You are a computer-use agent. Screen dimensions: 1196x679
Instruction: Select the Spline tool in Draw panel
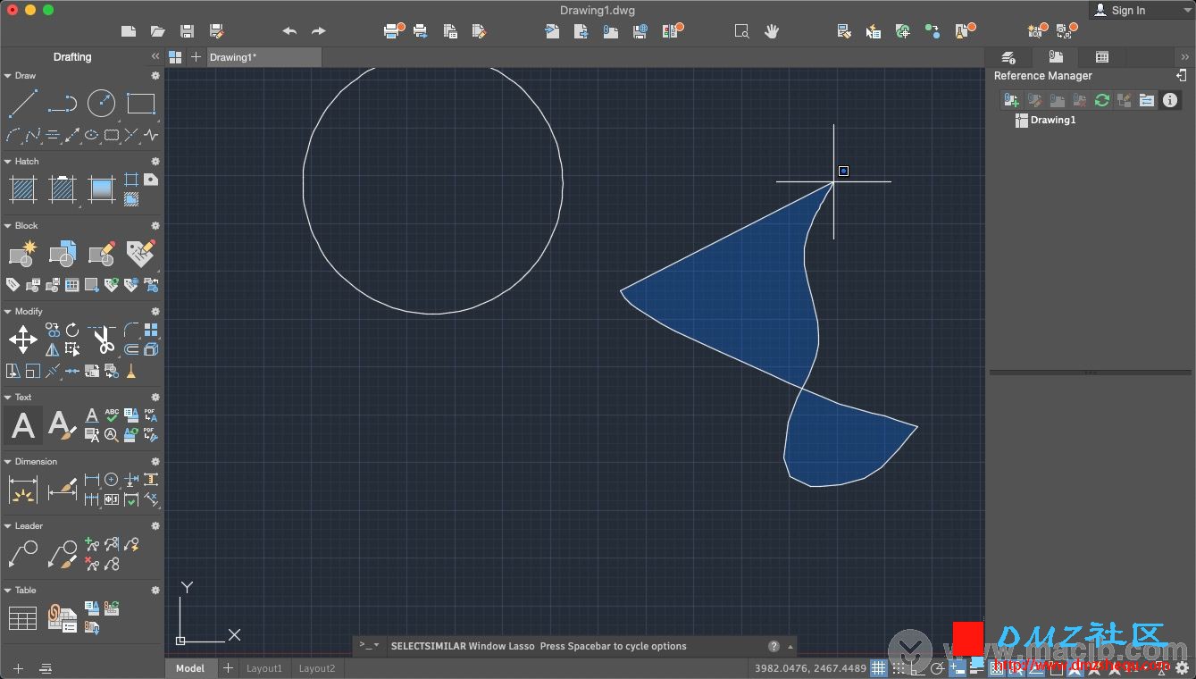coord(33,136)
